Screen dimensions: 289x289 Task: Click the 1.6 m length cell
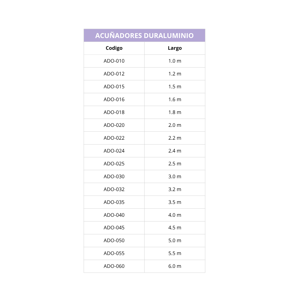coord(175,100)
